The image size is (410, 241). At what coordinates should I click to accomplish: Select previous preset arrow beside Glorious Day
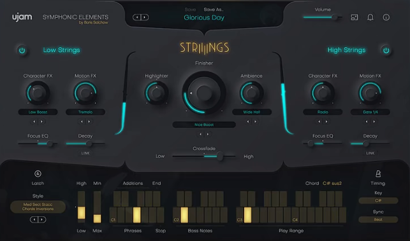pyautogui.click(x=137, y=17)
